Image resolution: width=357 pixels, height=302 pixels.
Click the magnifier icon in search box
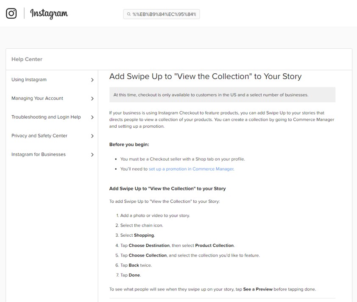click(129, 14)
